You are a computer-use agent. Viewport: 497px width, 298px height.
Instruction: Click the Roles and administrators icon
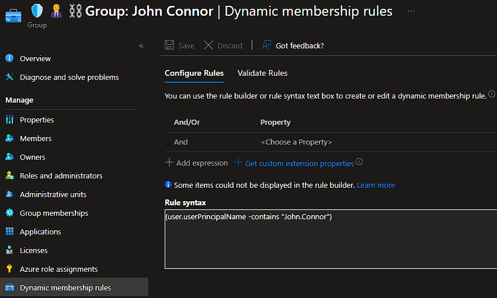(x=9, y=176)
